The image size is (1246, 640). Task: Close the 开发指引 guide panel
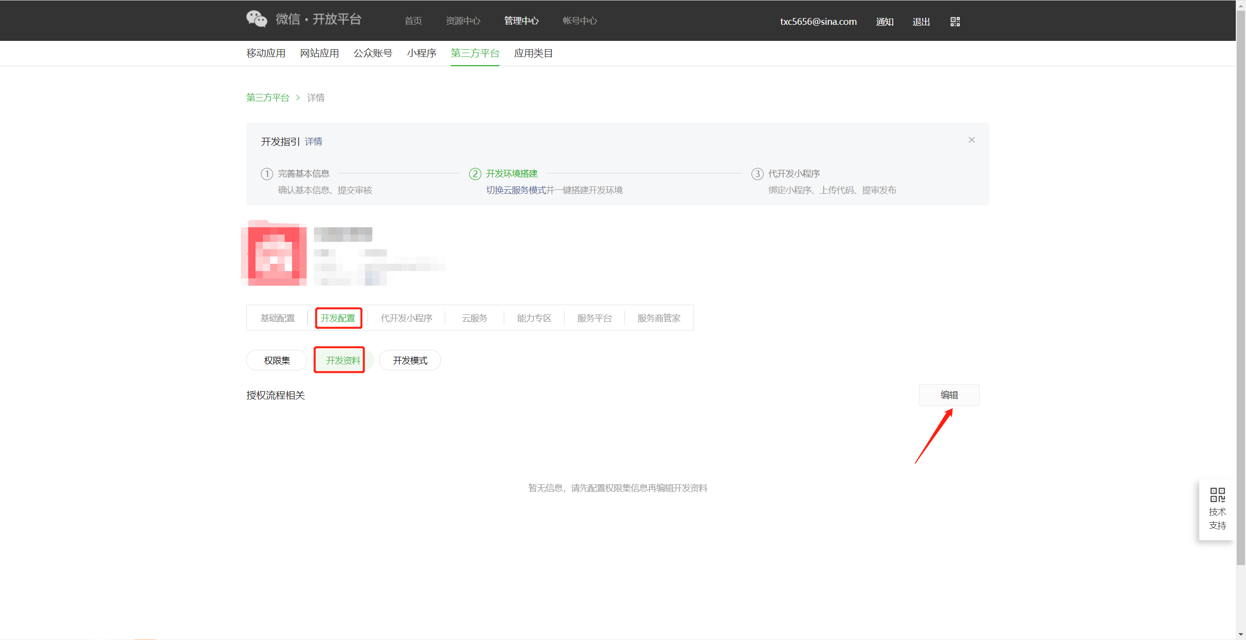coord(971,140)
